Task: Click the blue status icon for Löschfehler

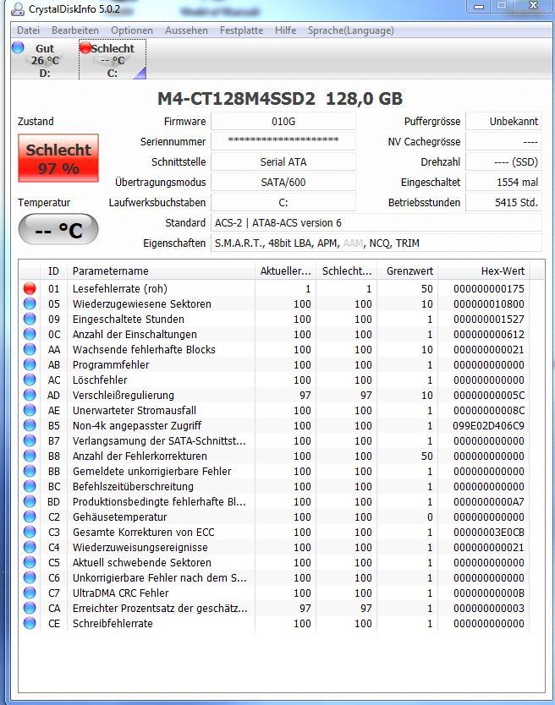Action: (x=30, y=380)
